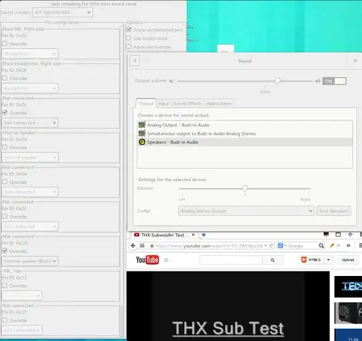This screenshot has width=362, height=341.
Task: Open the Microphone dropdown for pin 0x0a
Action: point(29,54)
